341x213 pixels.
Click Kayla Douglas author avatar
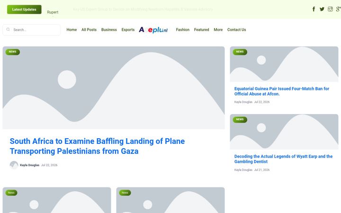(x=14, y=165)
